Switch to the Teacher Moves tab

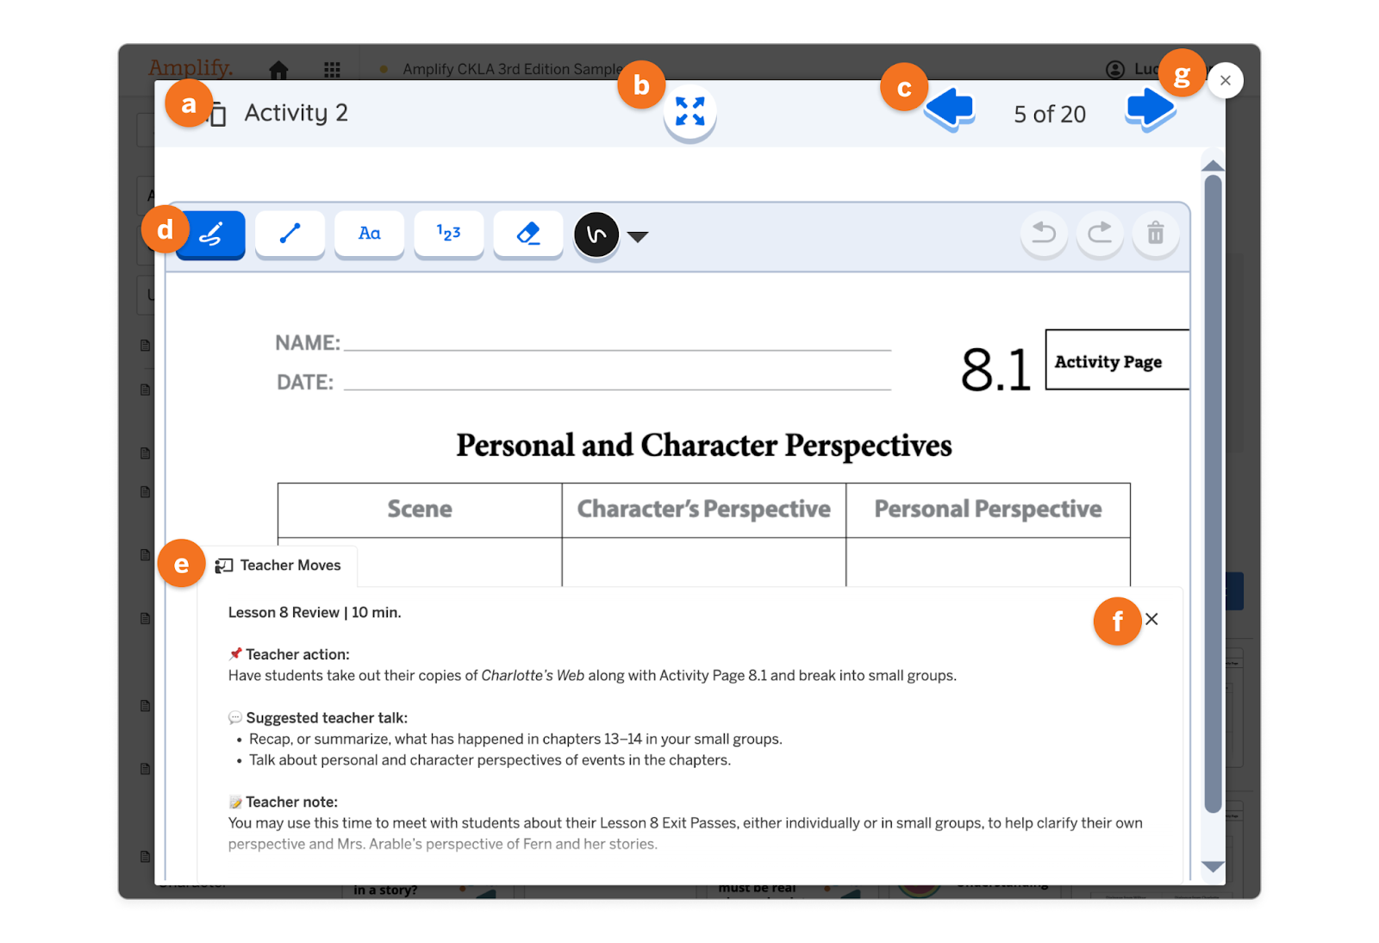click(x=281, y=565)
